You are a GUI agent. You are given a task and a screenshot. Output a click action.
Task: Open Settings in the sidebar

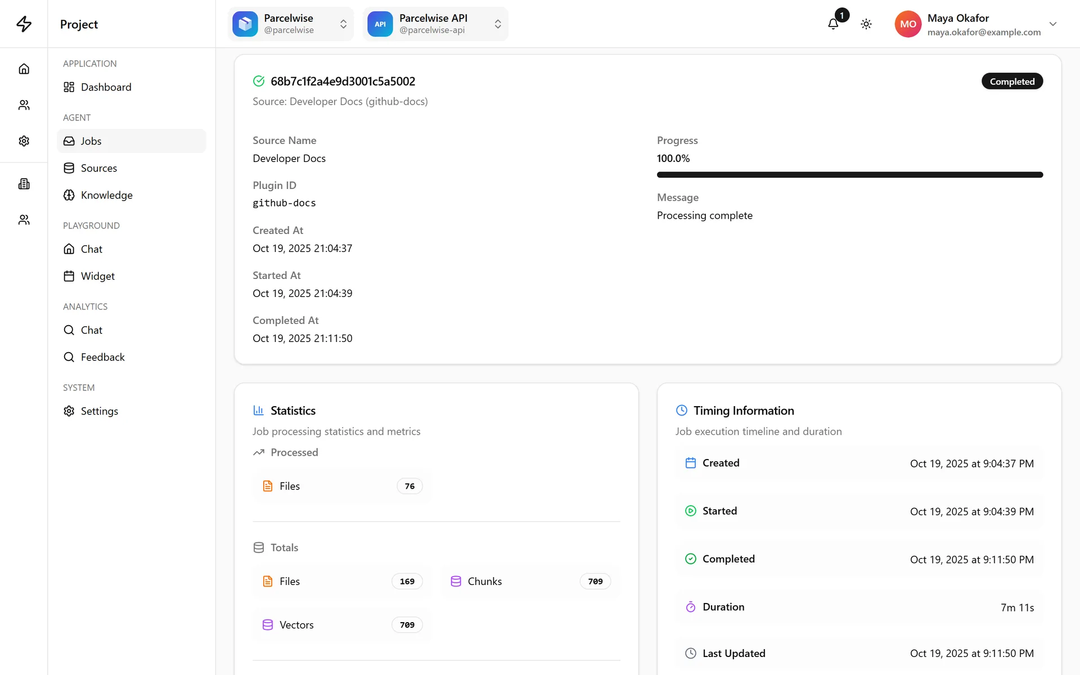(x=132, y=411)
